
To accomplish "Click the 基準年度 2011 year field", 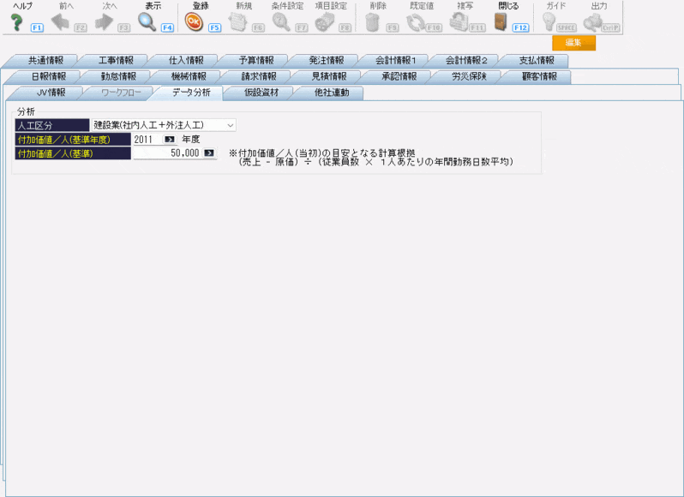I will click(x=146, y=139).
